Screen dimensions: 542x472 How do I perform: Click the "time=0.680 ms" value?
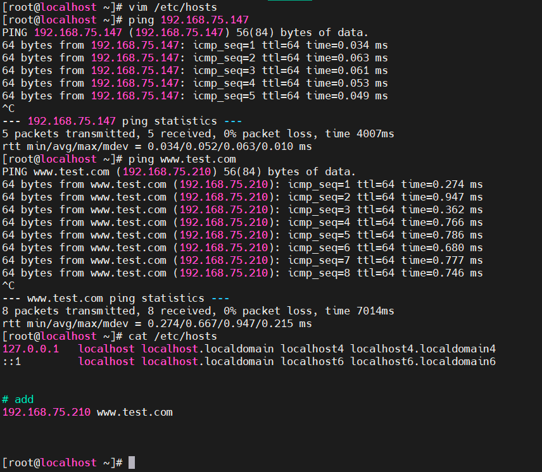point(442,248)
